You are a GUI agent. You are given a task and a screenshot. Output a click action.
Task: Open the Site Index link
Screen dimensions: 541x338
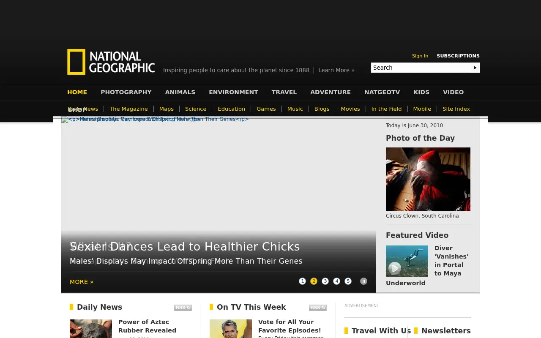pos(456,109)
